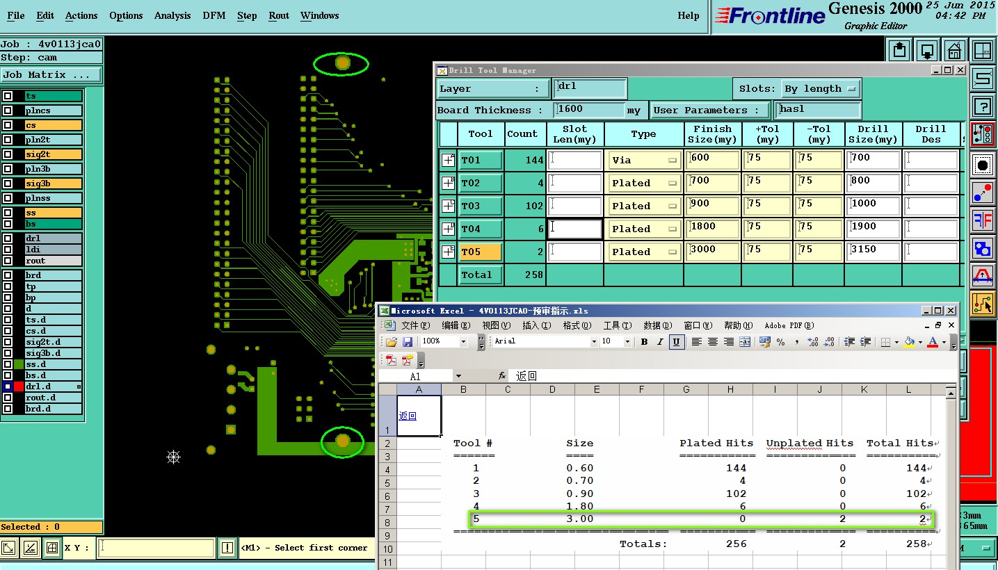998x570 pixels.
Task: Click the Excel center alignment icon
Action: click(x=712, y=341)
